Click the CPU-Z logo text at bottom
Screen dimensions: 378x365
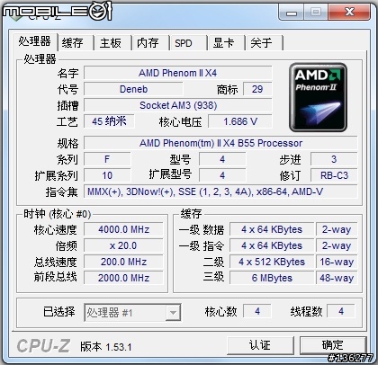point(43,346)
